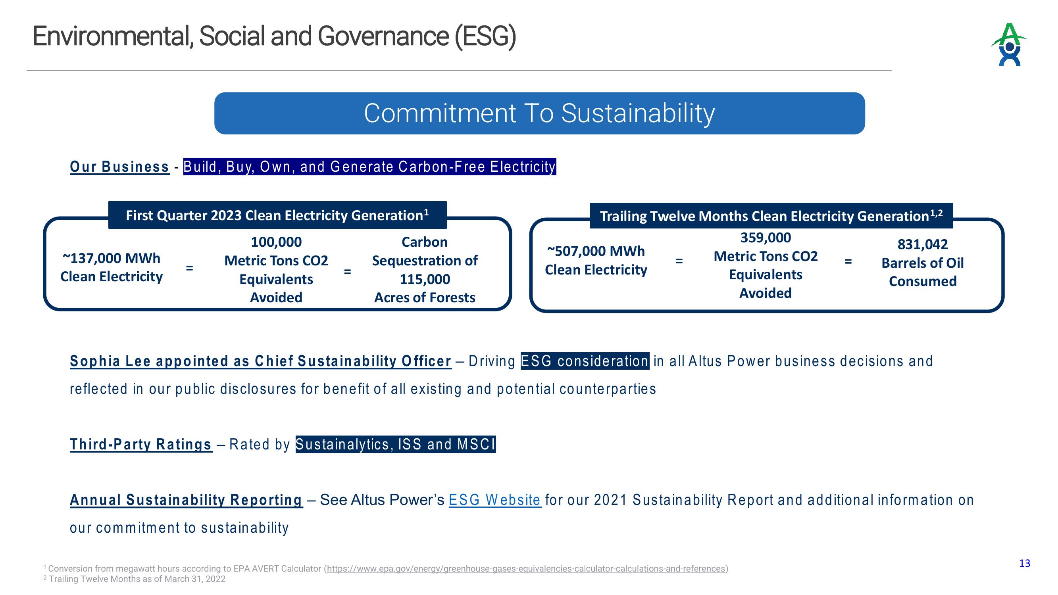Image resolution: width=1058 pixels, height=595 pixels.
Task: Select the slide title Environmental, Social and Governance
Action: point(274,36)
